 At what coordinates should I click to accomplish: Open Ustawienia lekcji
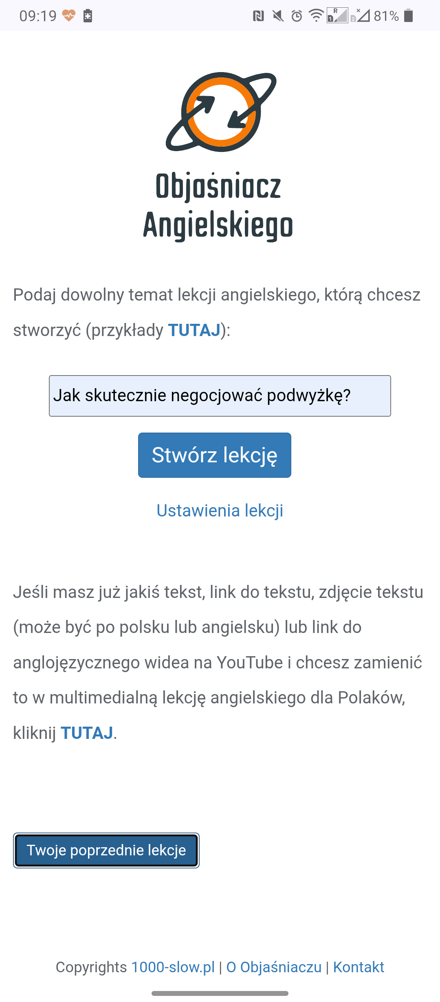click(220, 510)
